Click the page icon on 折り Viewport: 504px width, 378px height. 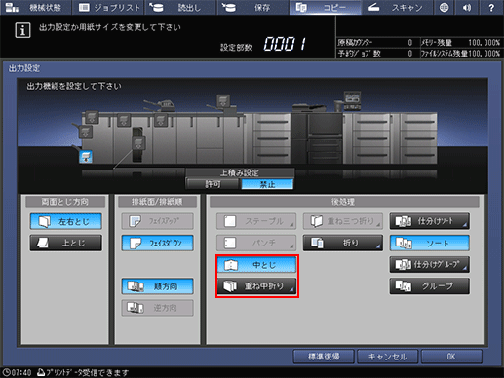(x=317, y=243)
